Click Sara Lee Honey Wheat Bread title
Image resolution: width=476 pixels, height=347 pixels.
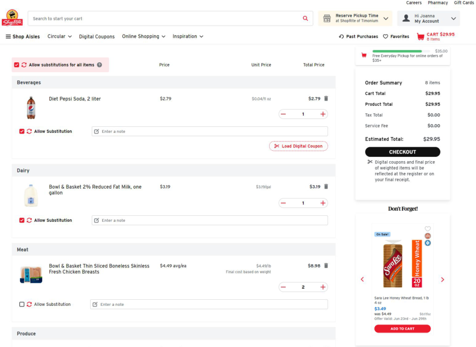(401, 300)
